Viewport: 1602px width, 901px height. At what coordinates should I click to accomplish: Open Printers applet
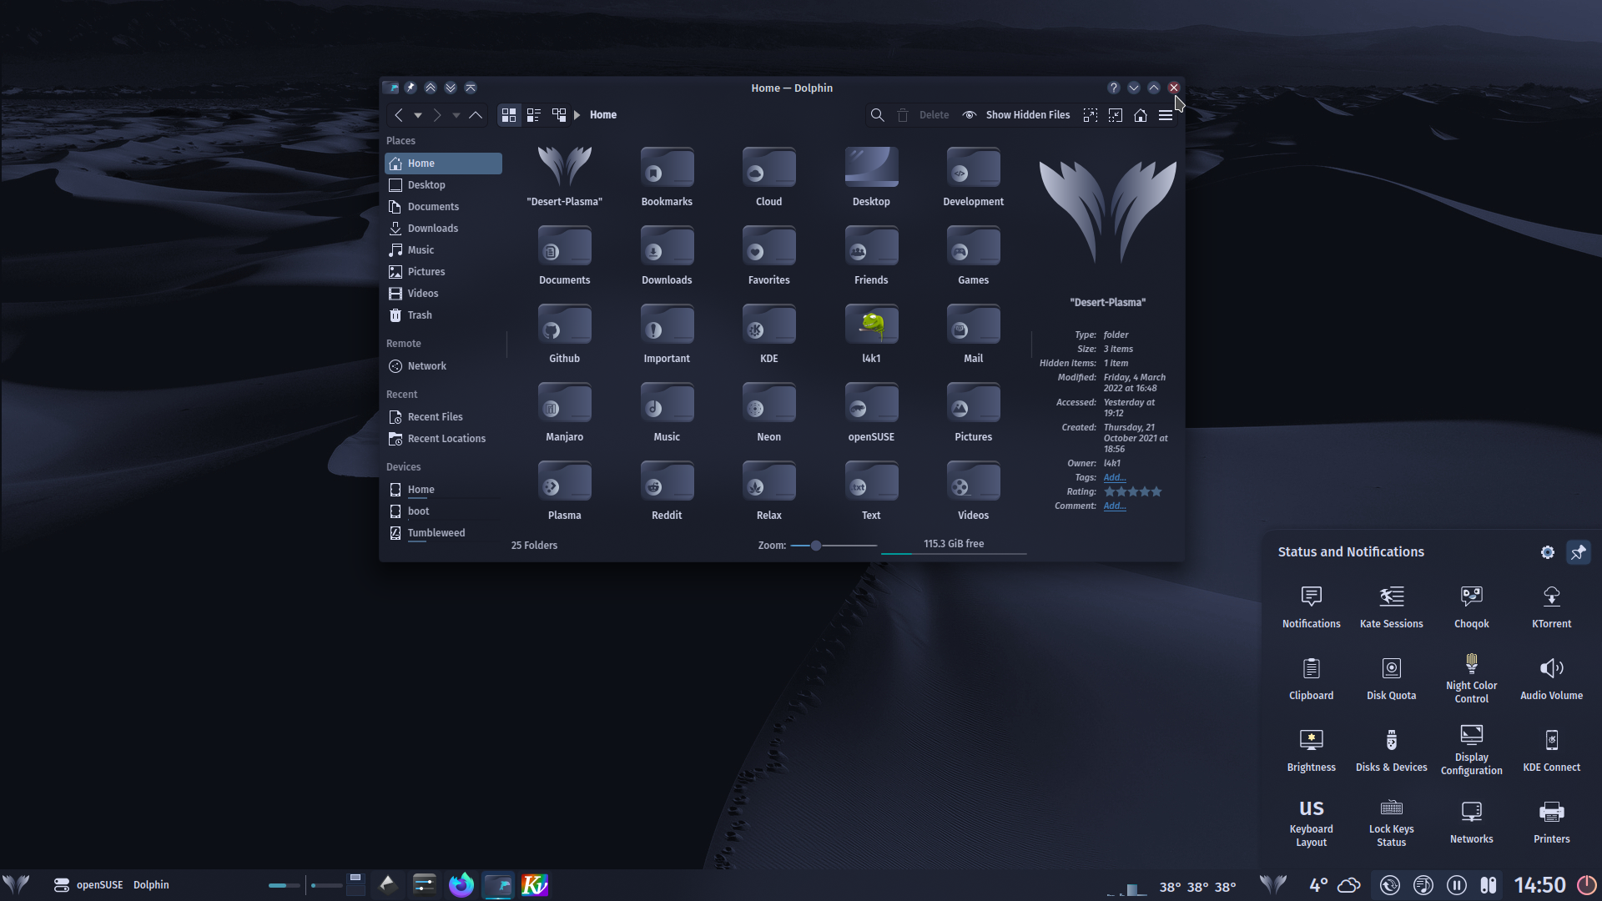click(1552, 822)
